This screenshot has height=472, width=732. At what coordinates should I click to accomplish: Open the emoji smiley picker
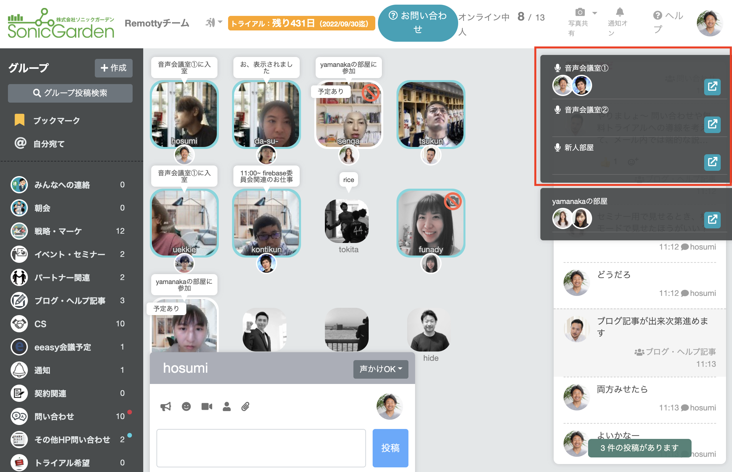pos(186,406)
